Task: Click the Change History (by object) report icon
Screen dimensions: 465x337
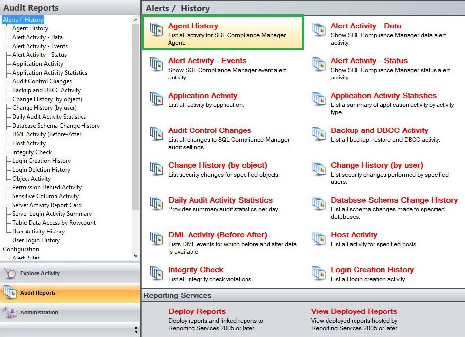Action: 156,169
